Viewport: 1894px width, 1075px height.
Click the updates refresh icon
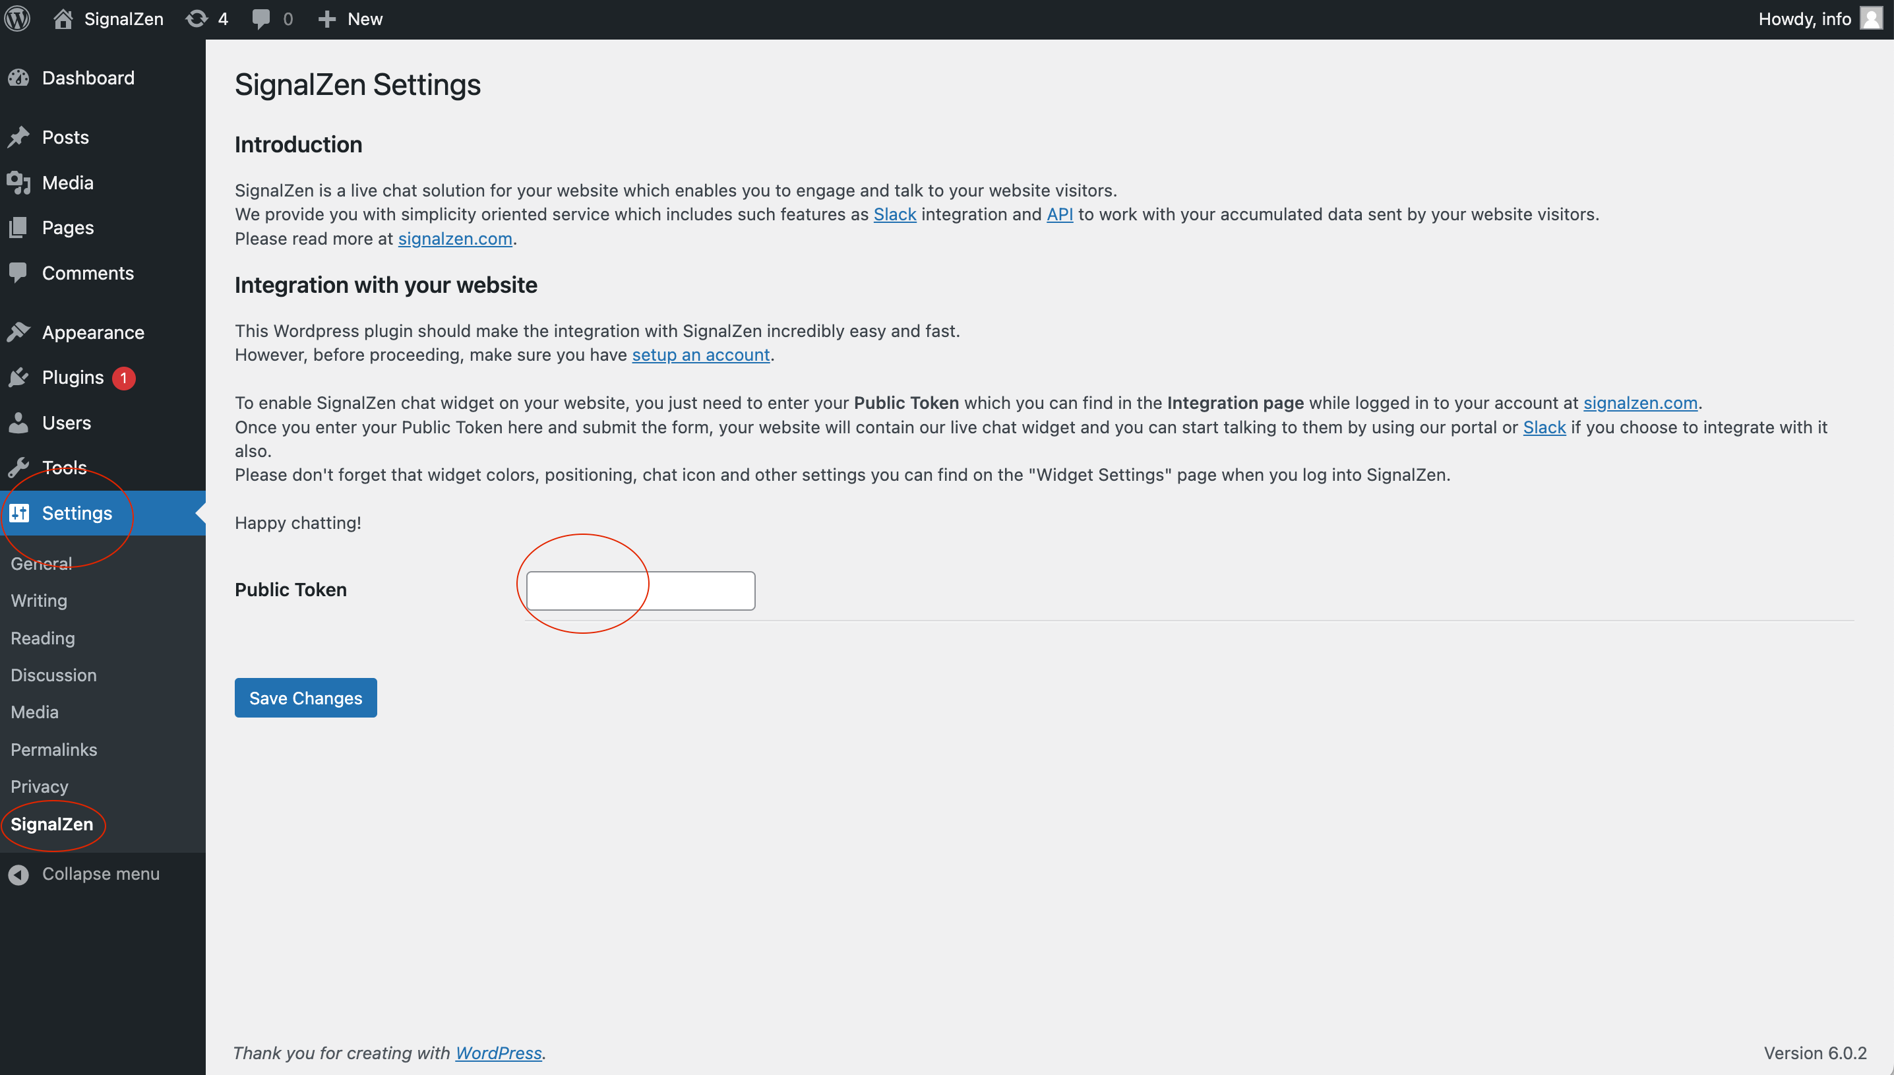(197, 18)
